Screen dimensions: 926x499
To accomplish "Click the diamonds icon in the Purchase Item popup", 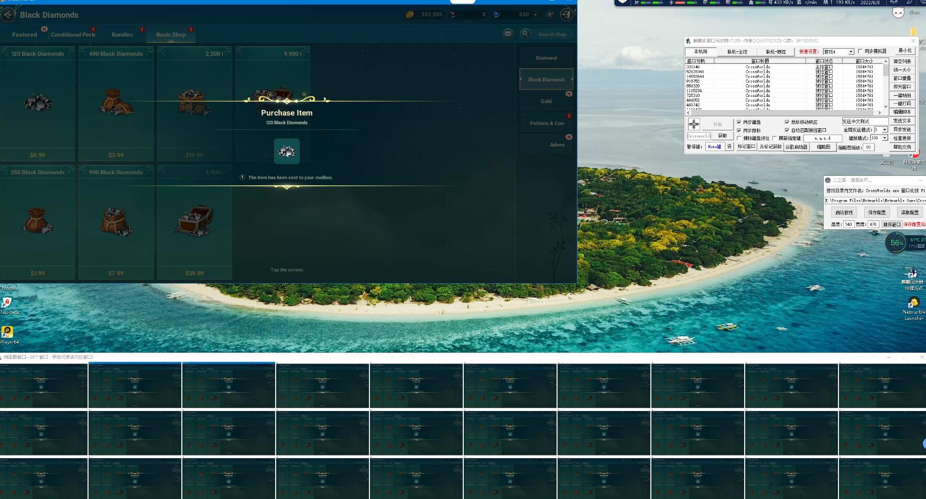I will click(287, 151).
